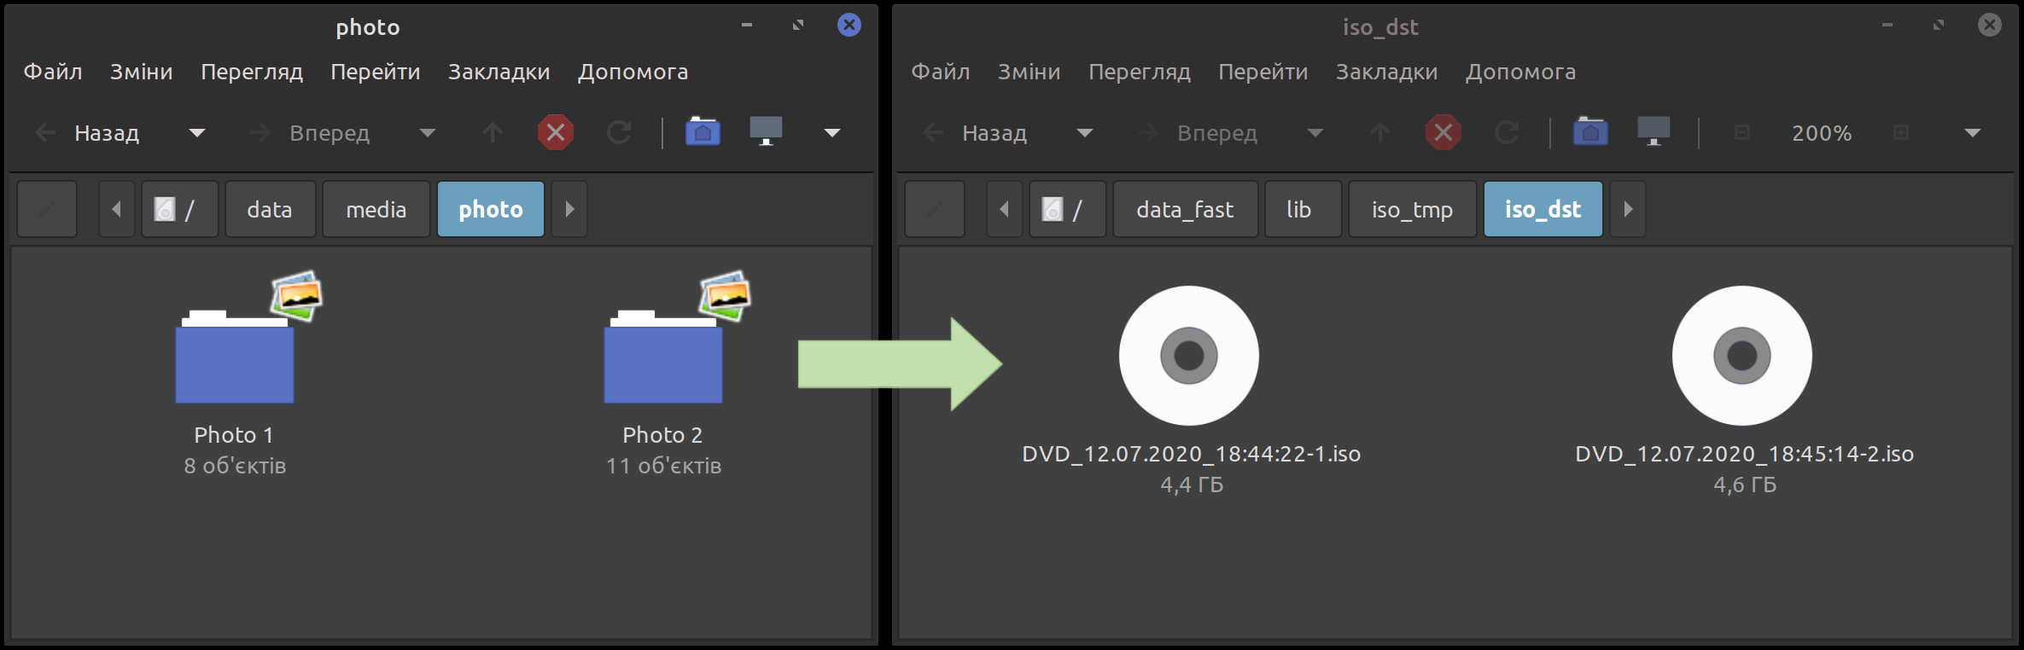Toggle location edit pencil in photo window

(47, 209)
